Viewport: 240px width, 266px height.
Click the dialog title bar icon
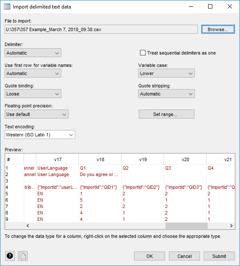[7, 7]
